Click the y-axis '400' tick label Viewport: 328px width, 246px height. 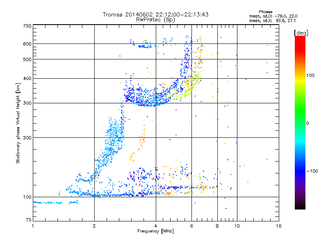point(27,78)
